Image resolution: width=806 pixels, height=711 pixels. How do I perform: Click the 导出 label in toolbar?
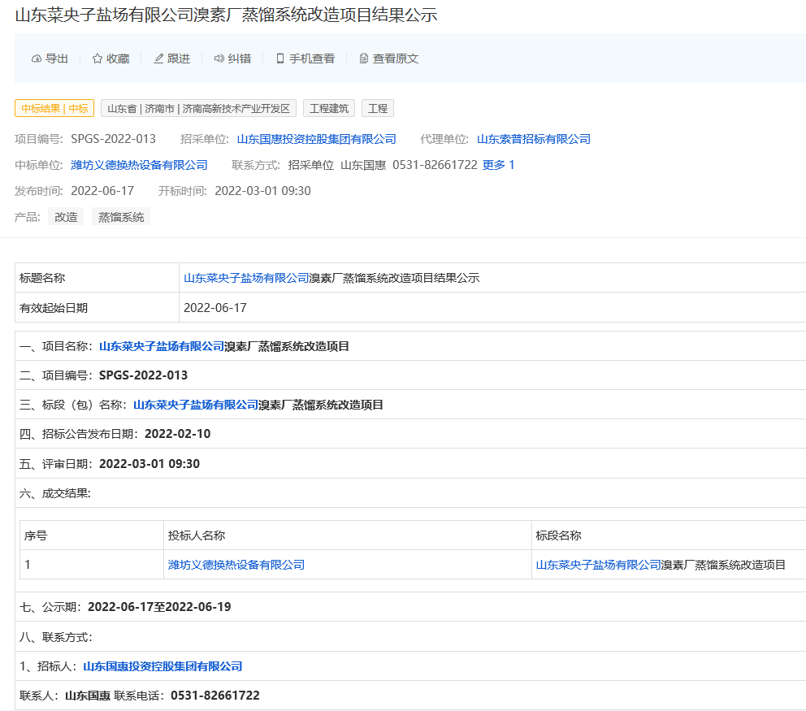57,59
